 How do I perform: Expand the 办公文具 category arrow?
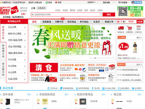pyautogui.click(x=25, y=27)
